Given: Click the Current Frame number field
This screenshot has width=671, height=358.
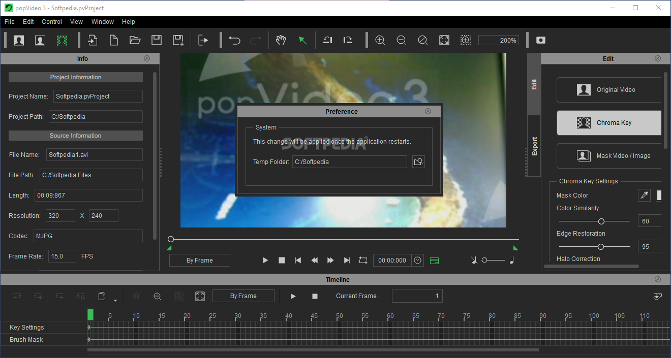Looking at the screenshot, I should 417,296.
